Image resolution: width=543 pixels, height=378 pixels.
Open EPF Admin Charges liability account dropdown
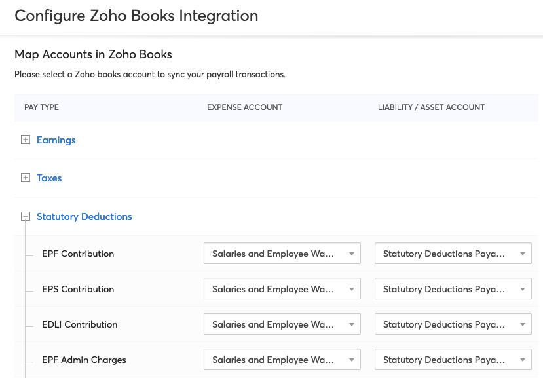pyautogui.click(x=453, y=360)
